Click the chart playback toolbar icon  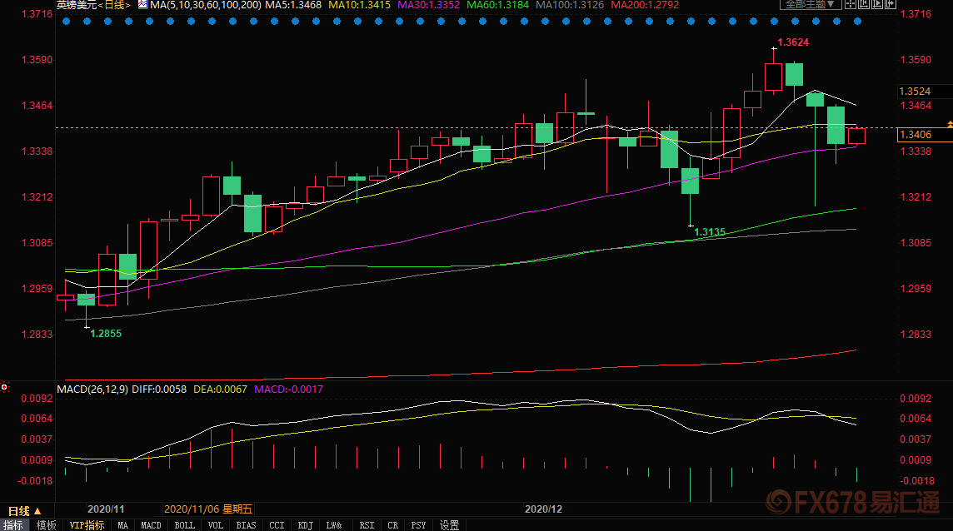pos(877,4)
